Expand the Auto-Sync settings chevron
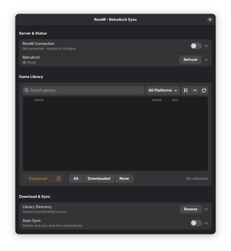Screen dimensions: 231x251 (x=206, y=223)
